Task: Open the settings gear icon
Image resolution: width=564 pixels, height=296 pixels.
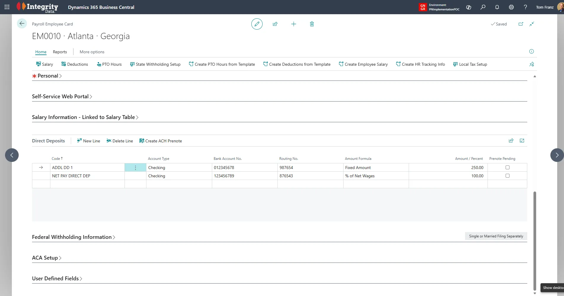Action: coord(511,7)
